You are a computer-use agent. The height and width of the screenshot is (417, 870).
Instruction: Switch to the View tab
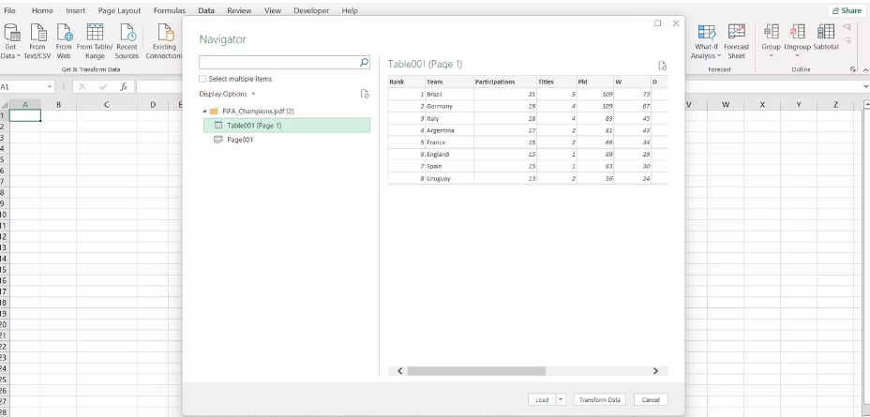tap(273, 10)
